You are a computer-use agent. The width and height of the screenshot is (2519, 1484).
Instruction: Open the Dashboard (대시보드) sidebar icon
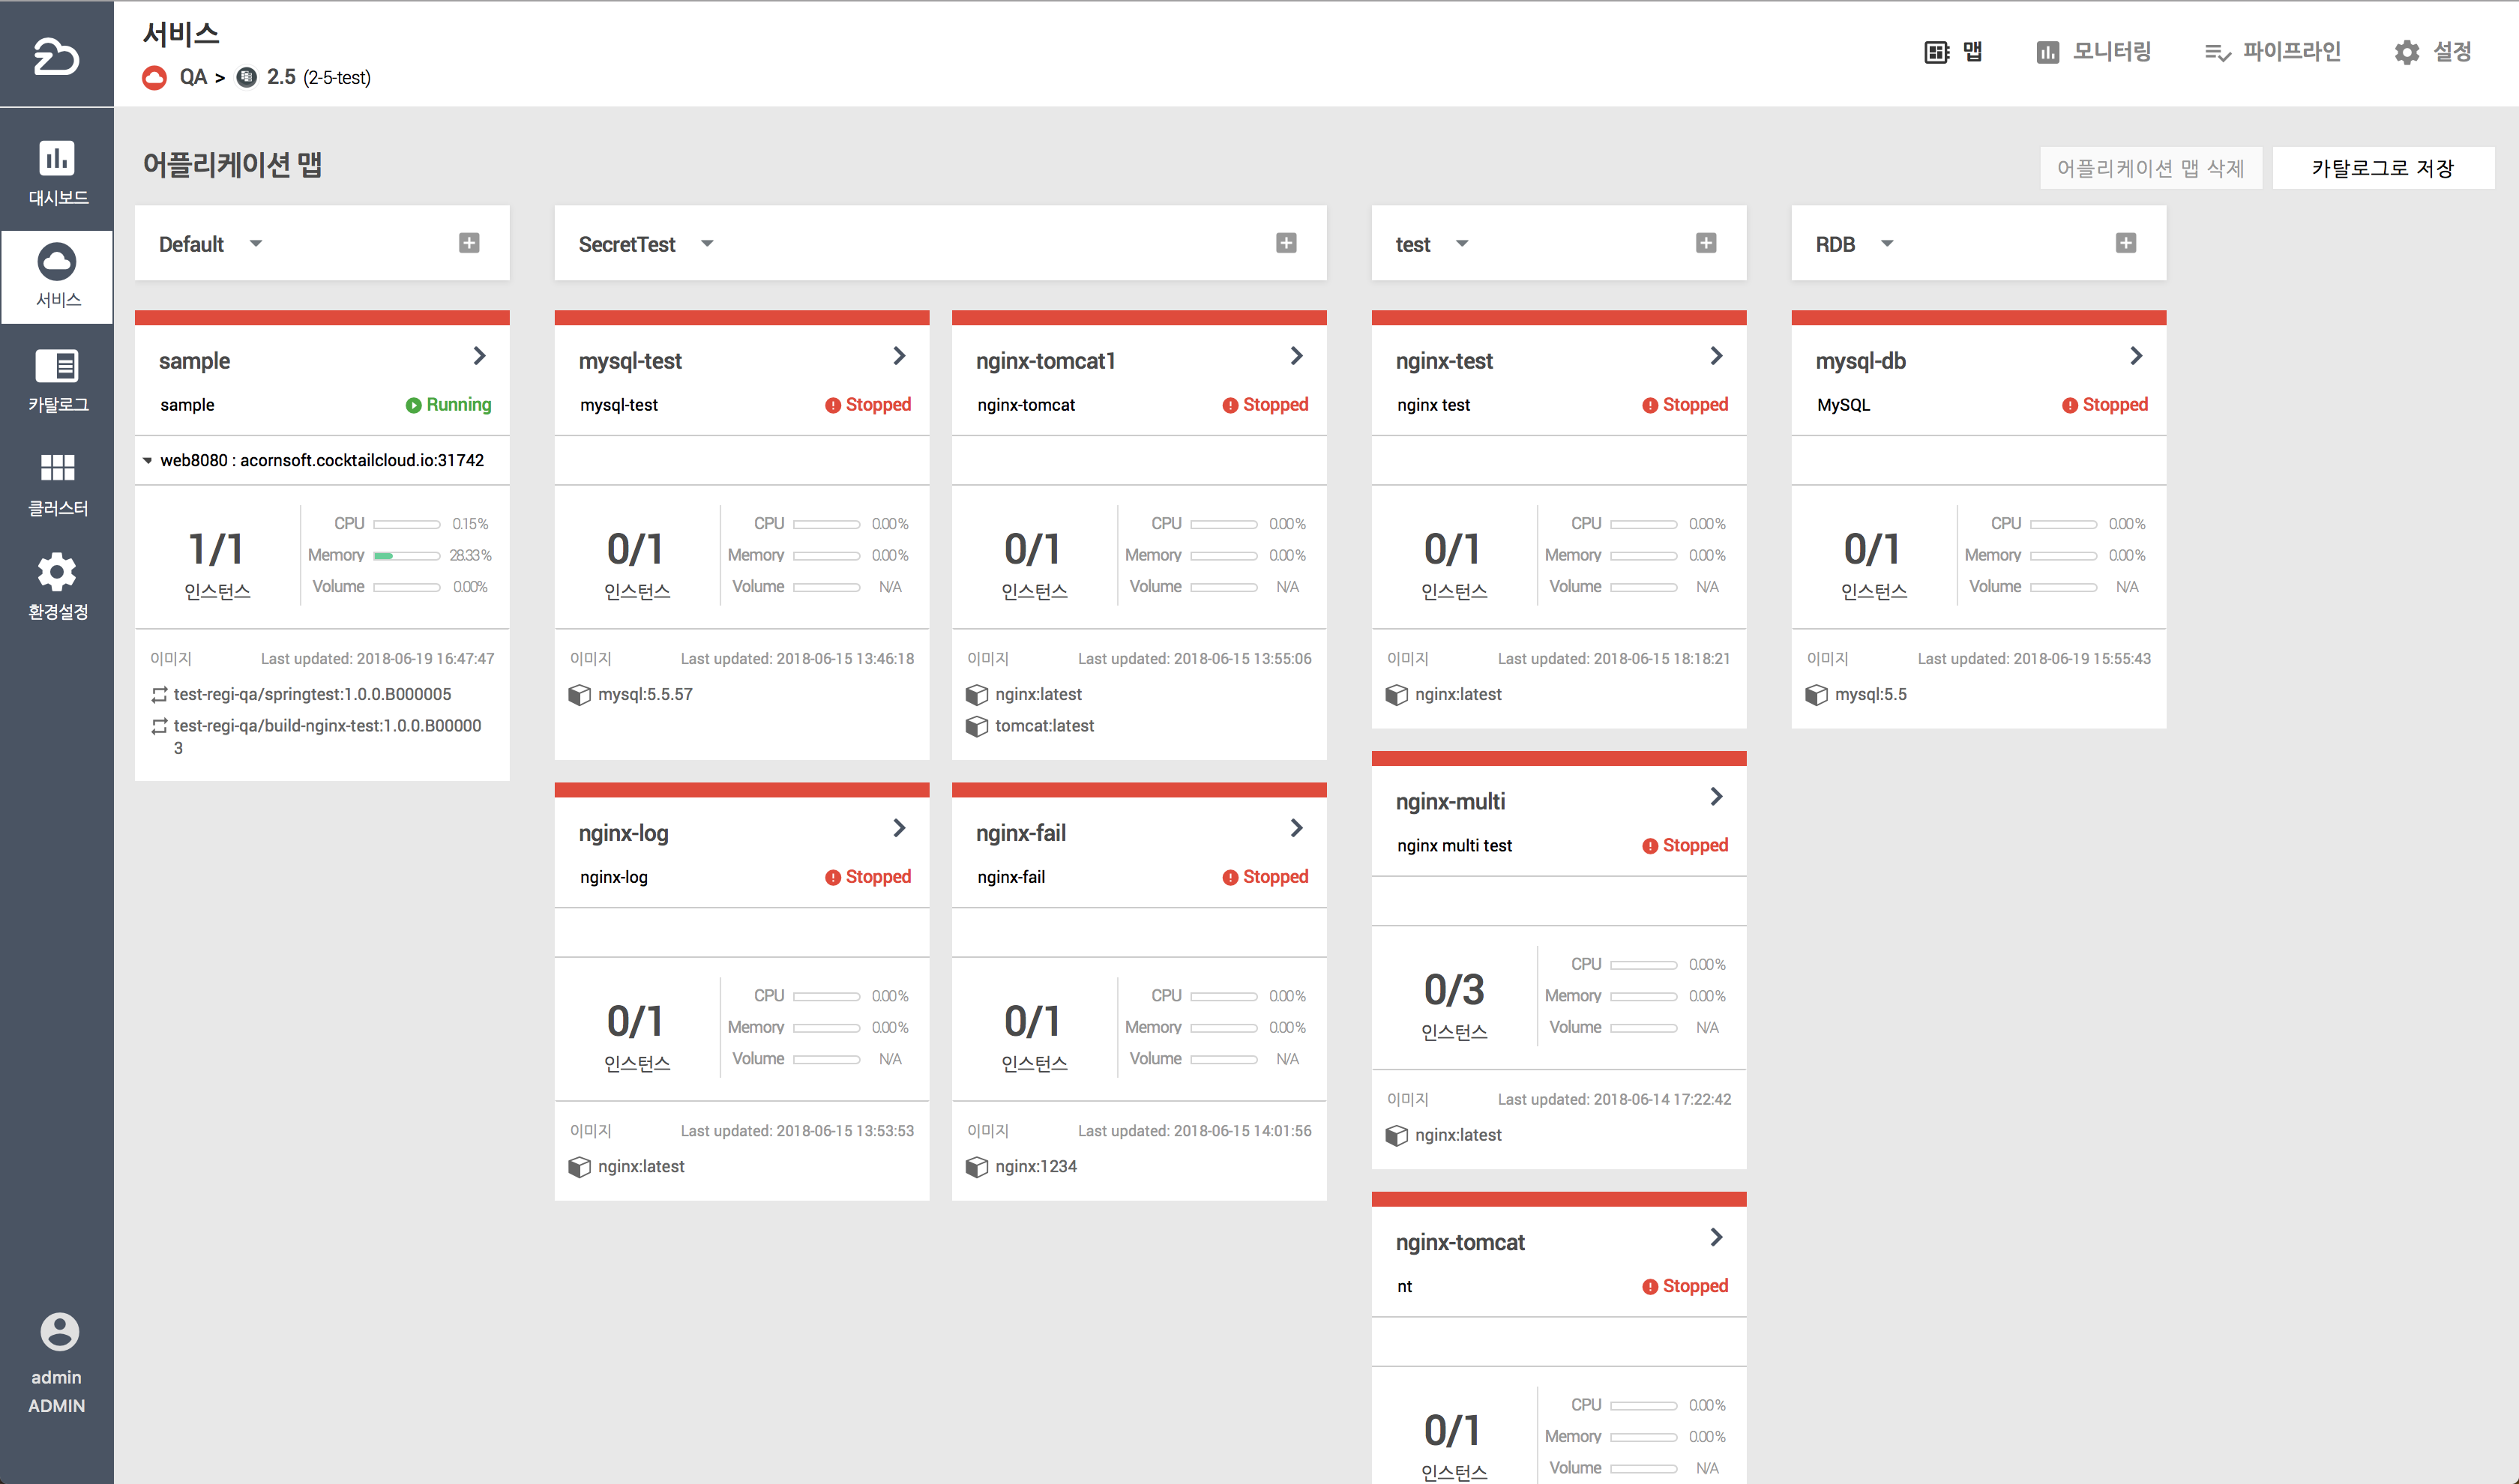point(57,171)
